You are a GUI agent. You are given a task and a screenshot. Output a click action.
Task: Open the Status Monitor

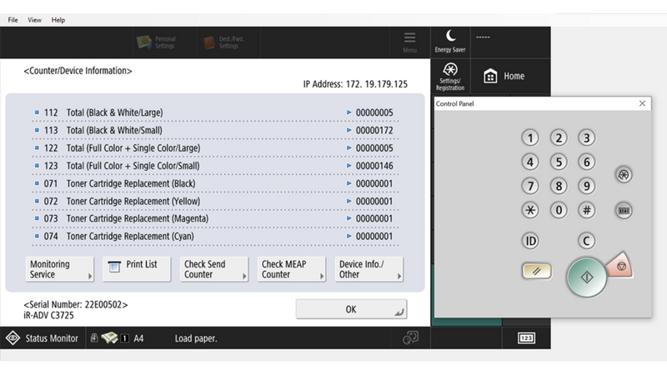click(43, 338)
